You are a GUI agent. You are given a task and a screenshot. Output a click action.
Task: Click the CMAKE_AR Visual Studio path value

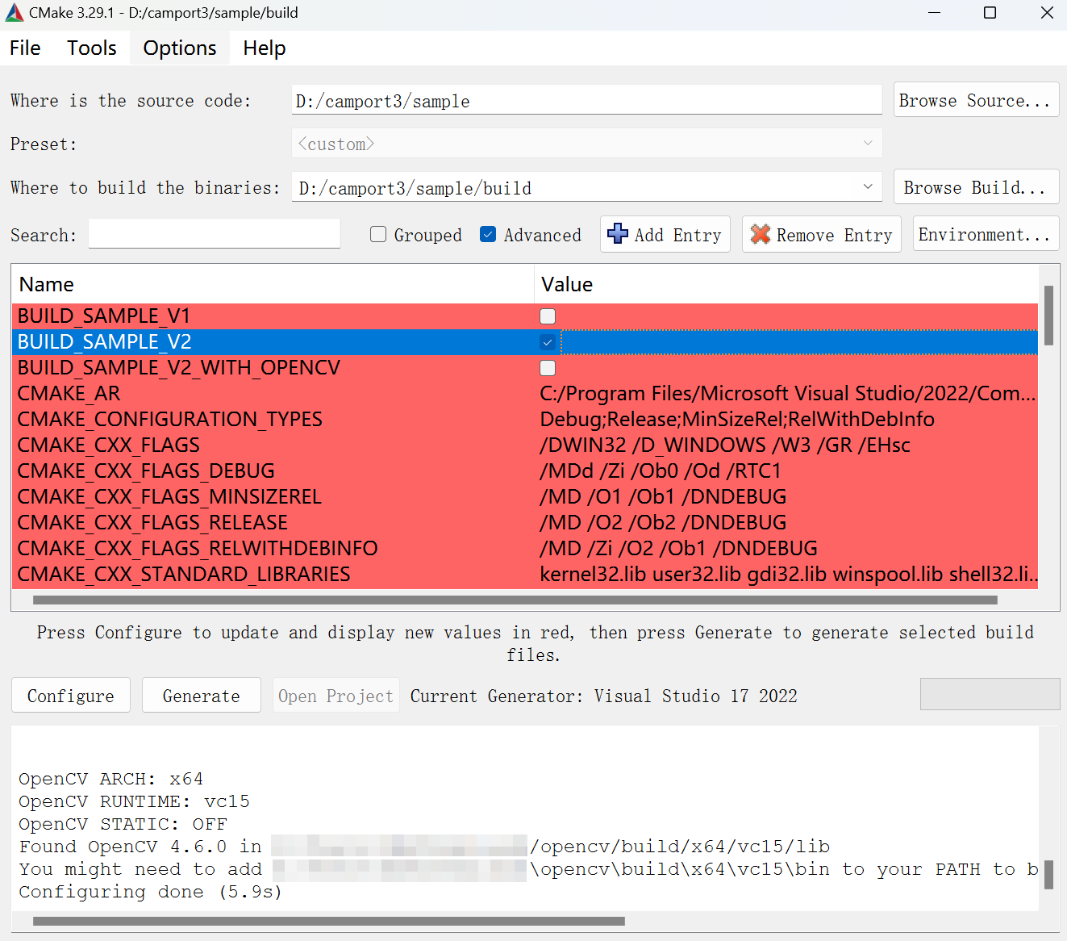pos(788,394)
